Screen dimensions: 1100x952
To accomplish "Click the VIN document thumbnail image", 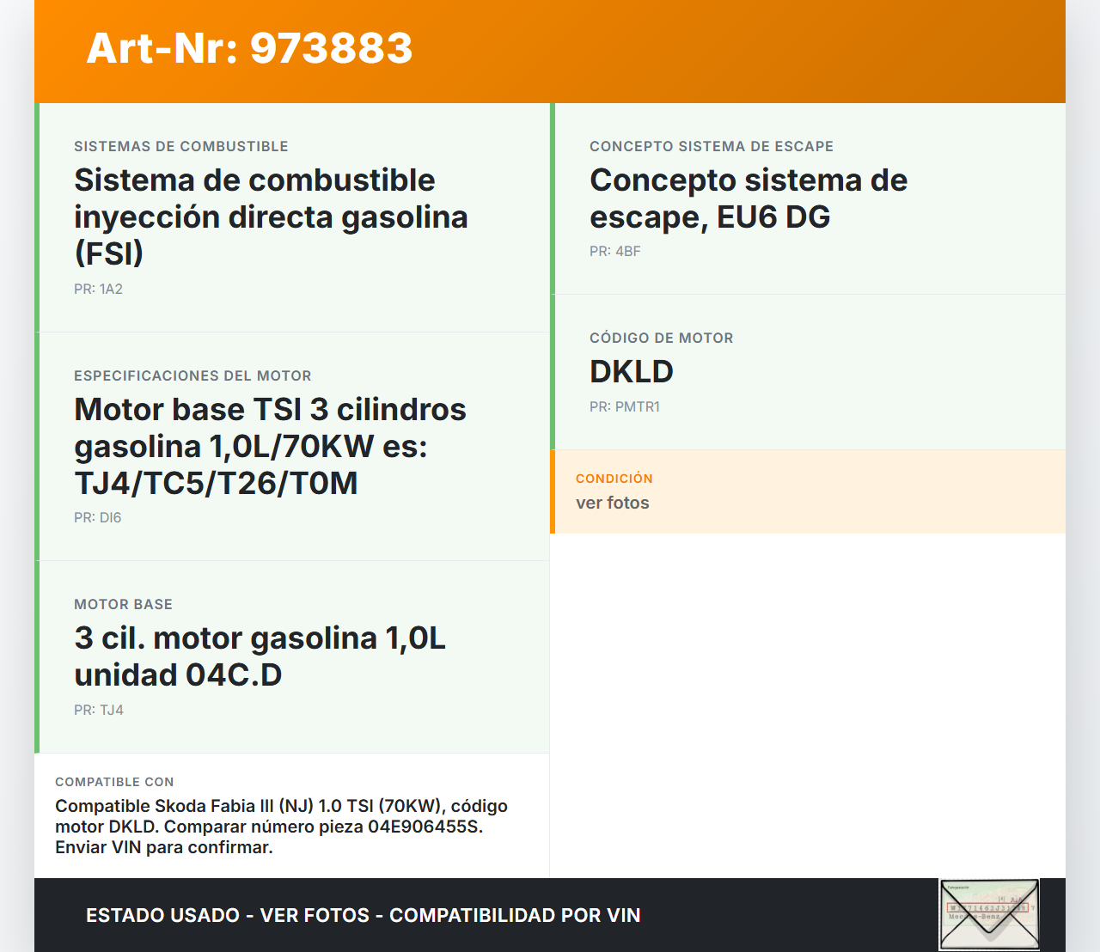I will 988,914.
